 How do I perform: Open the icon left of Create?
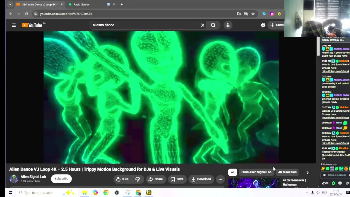(x=263, y=25)
